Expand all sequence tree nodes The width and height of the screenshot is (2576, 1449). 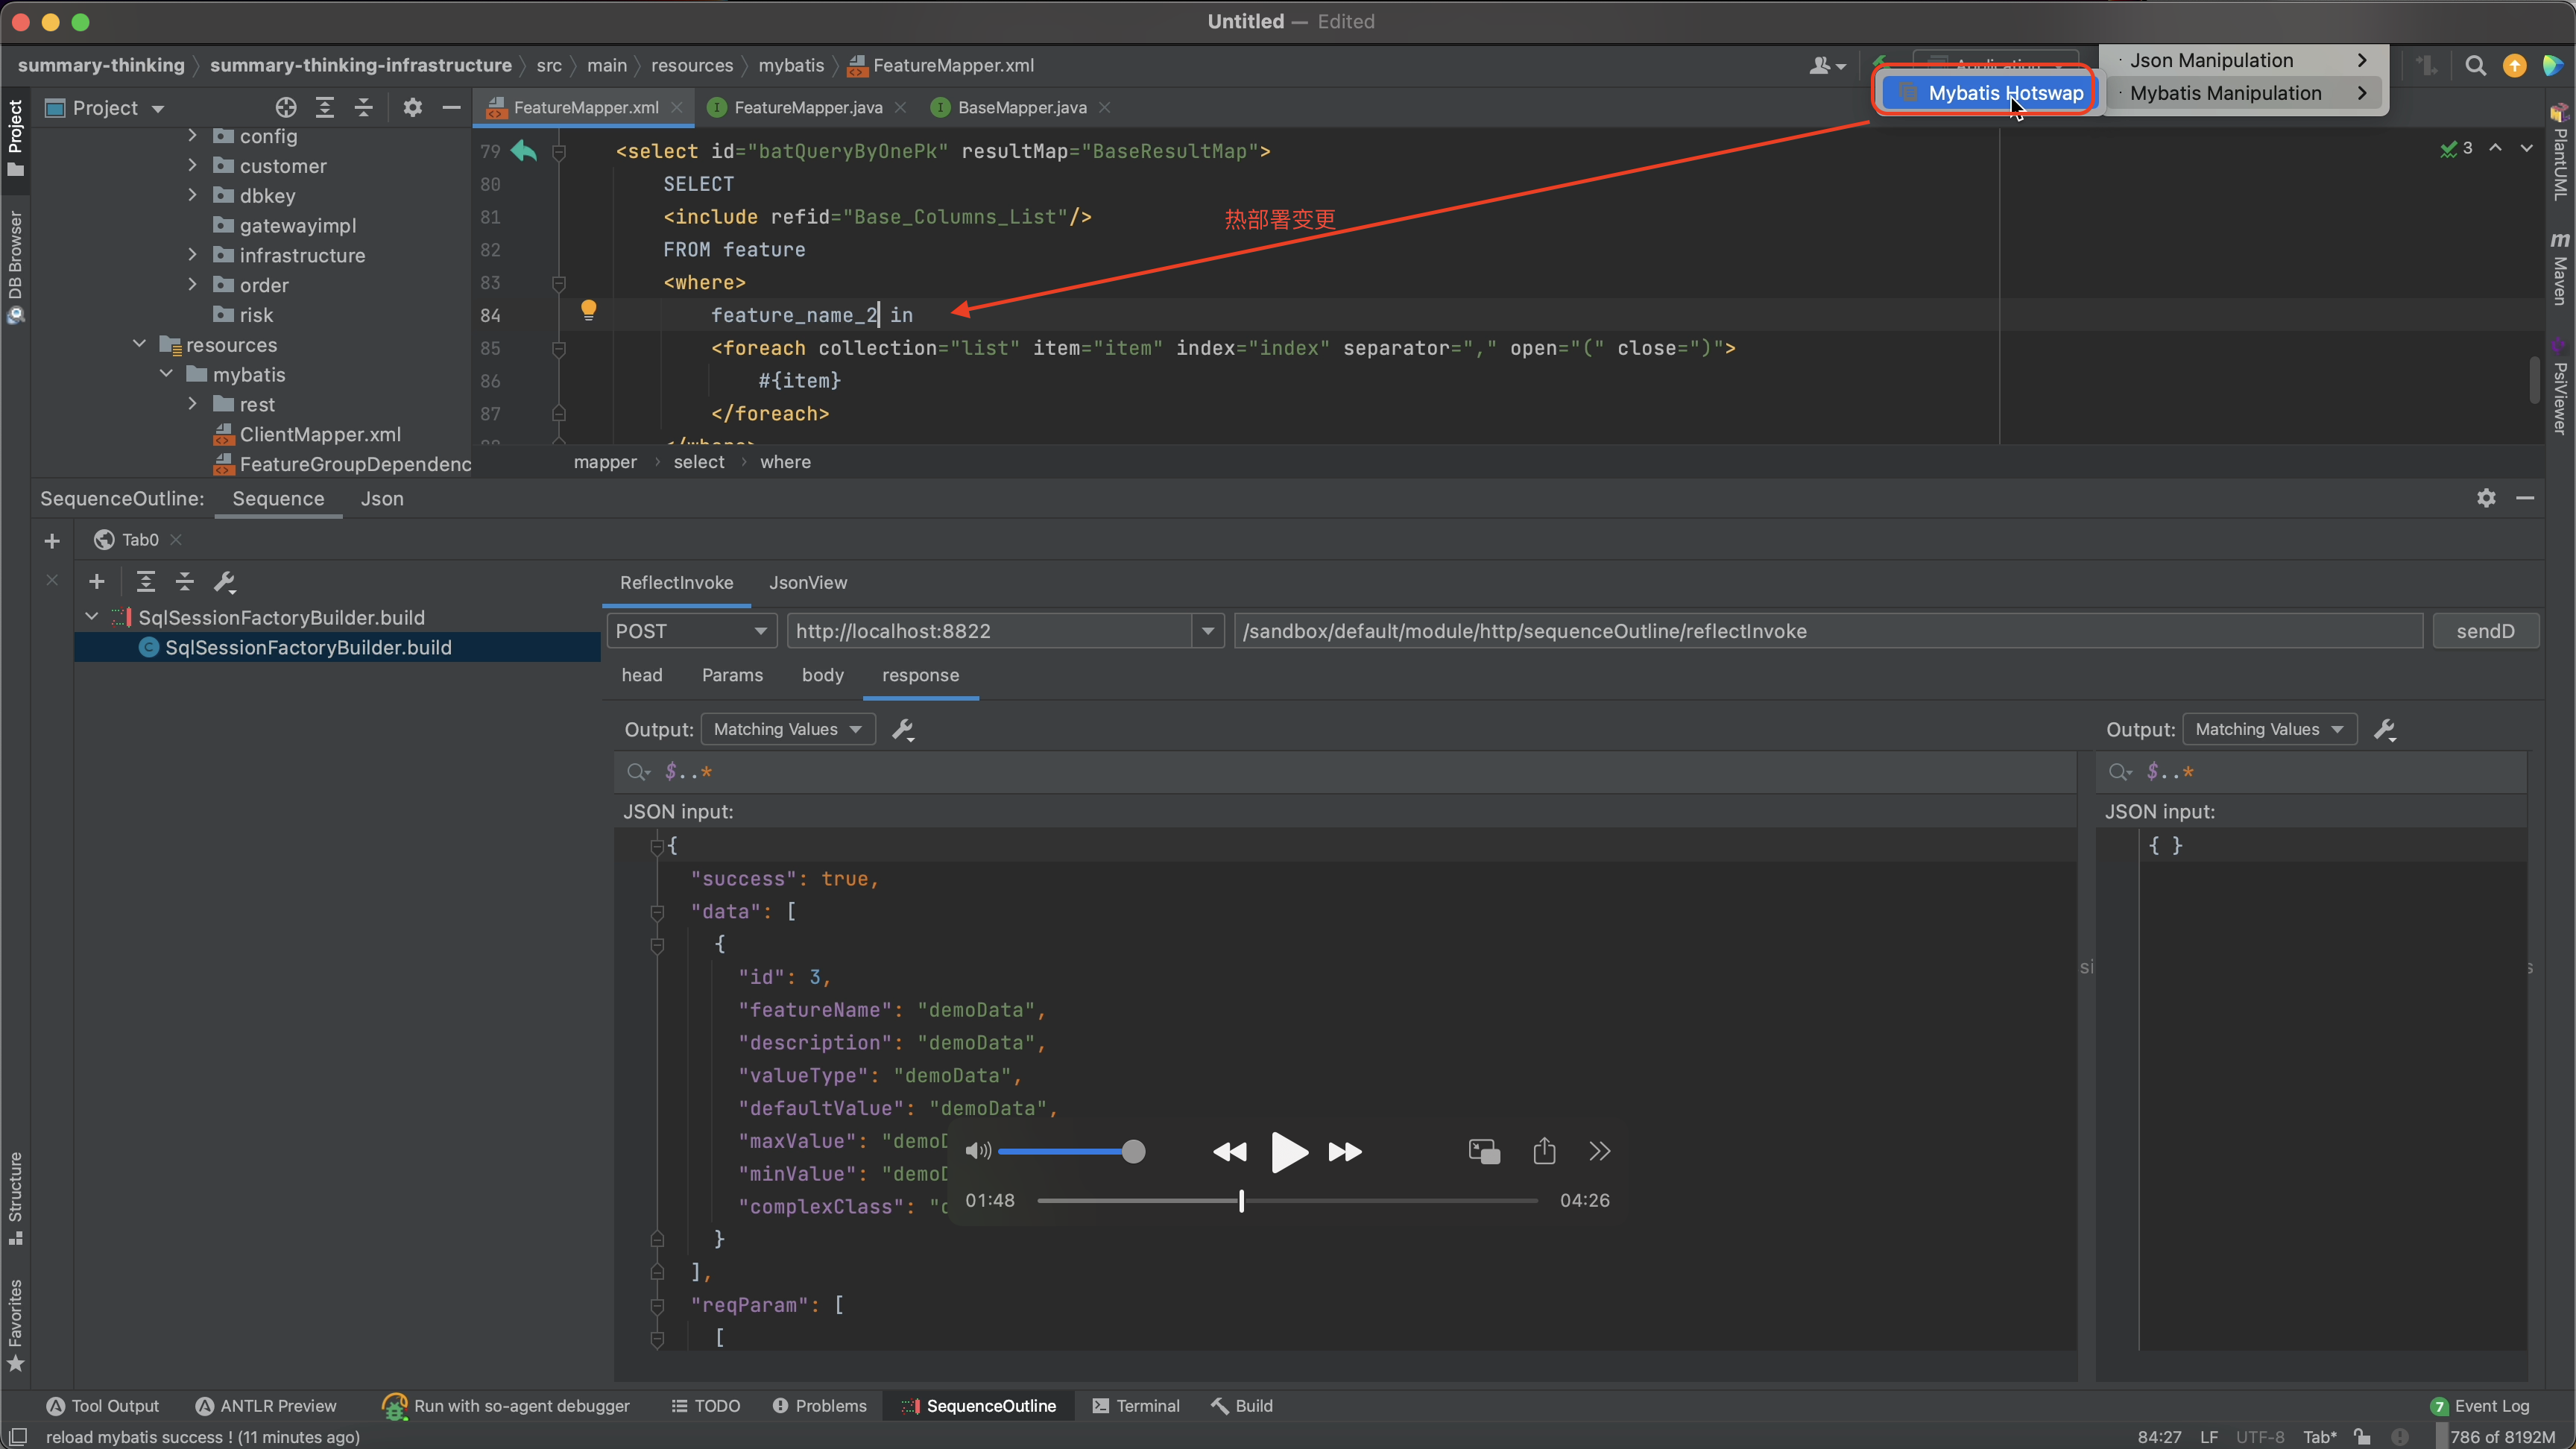(x=146, y=581)
